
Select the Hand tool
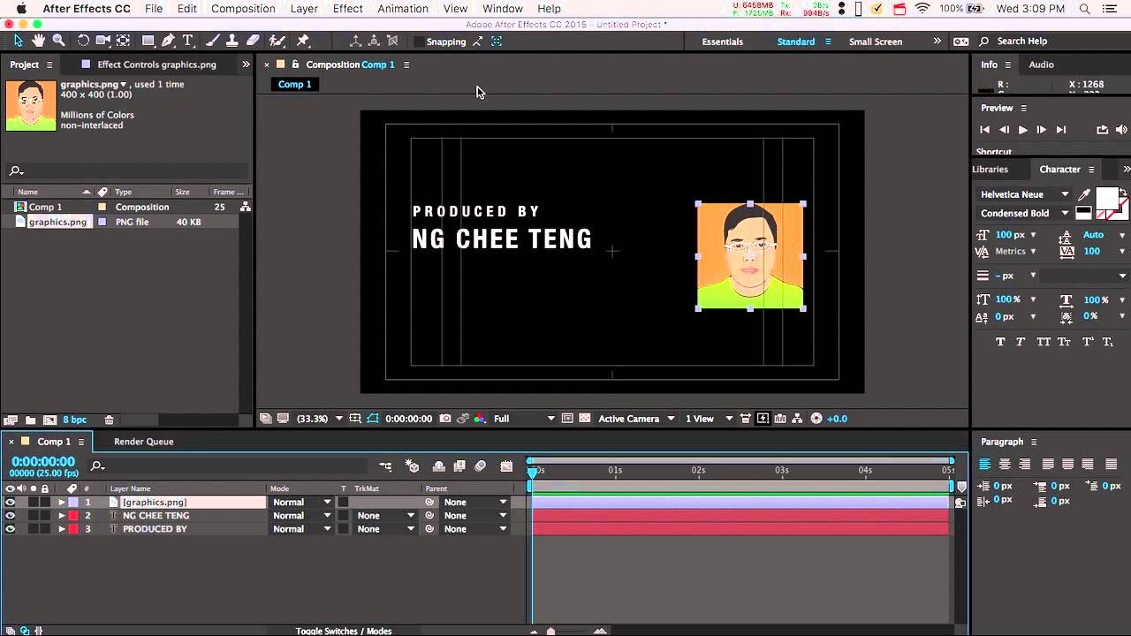pos(38,41)
